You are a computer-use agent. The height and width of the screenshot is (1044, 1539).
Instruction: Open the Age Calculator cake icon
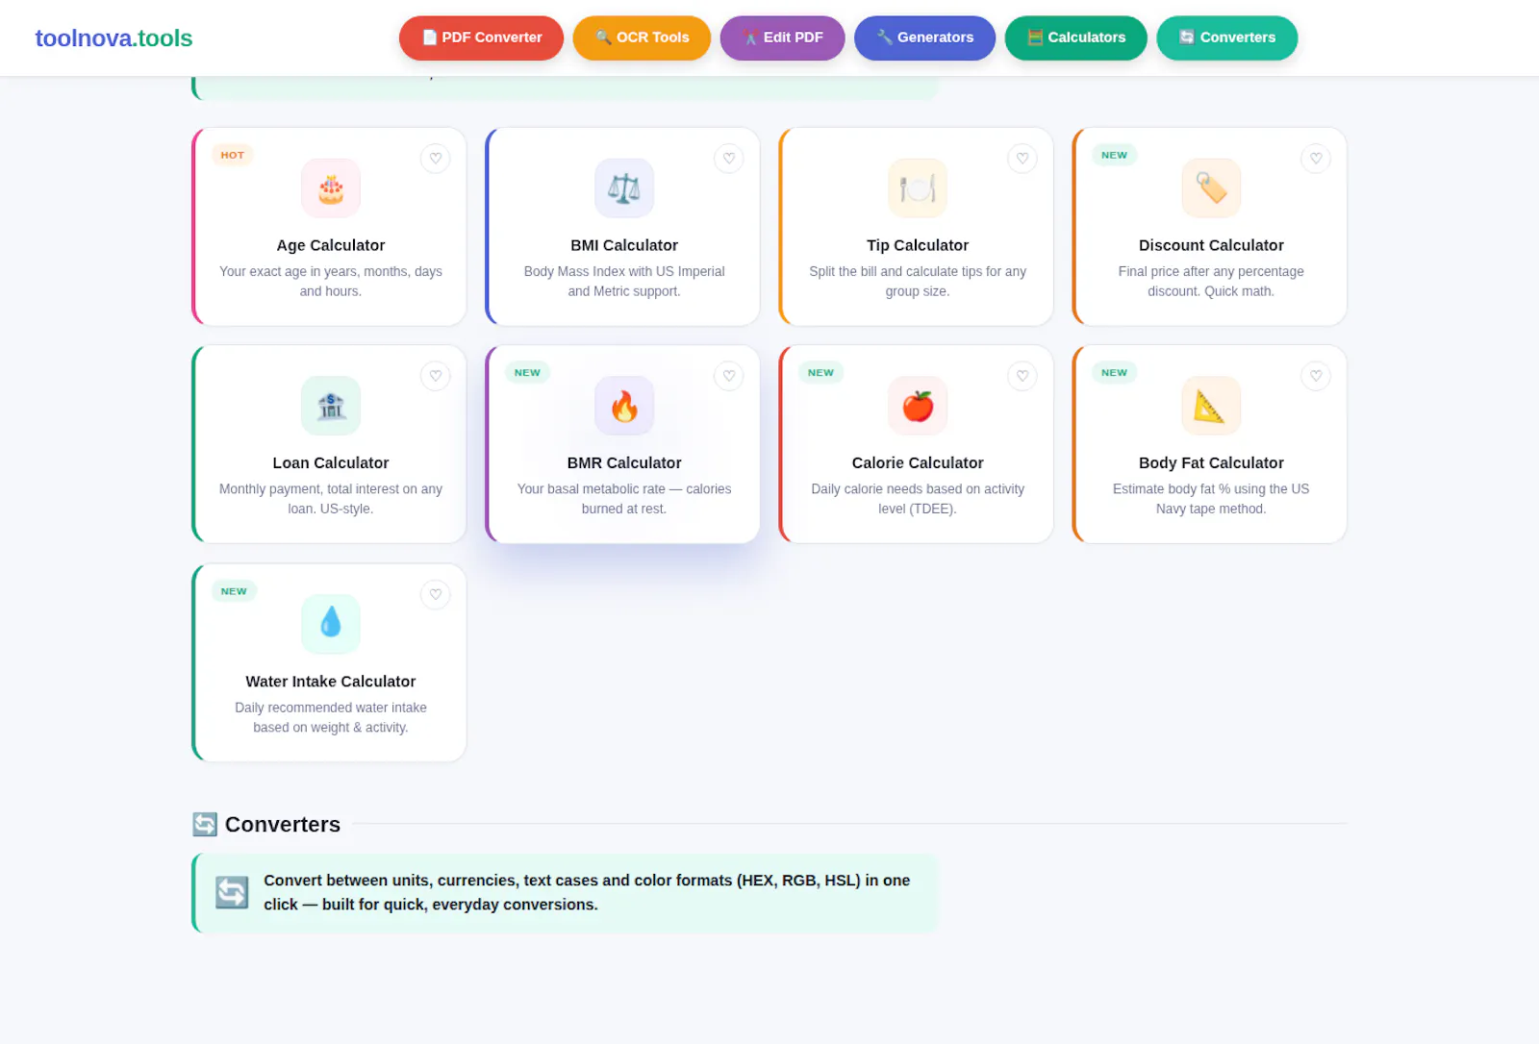tap(331, 188)
